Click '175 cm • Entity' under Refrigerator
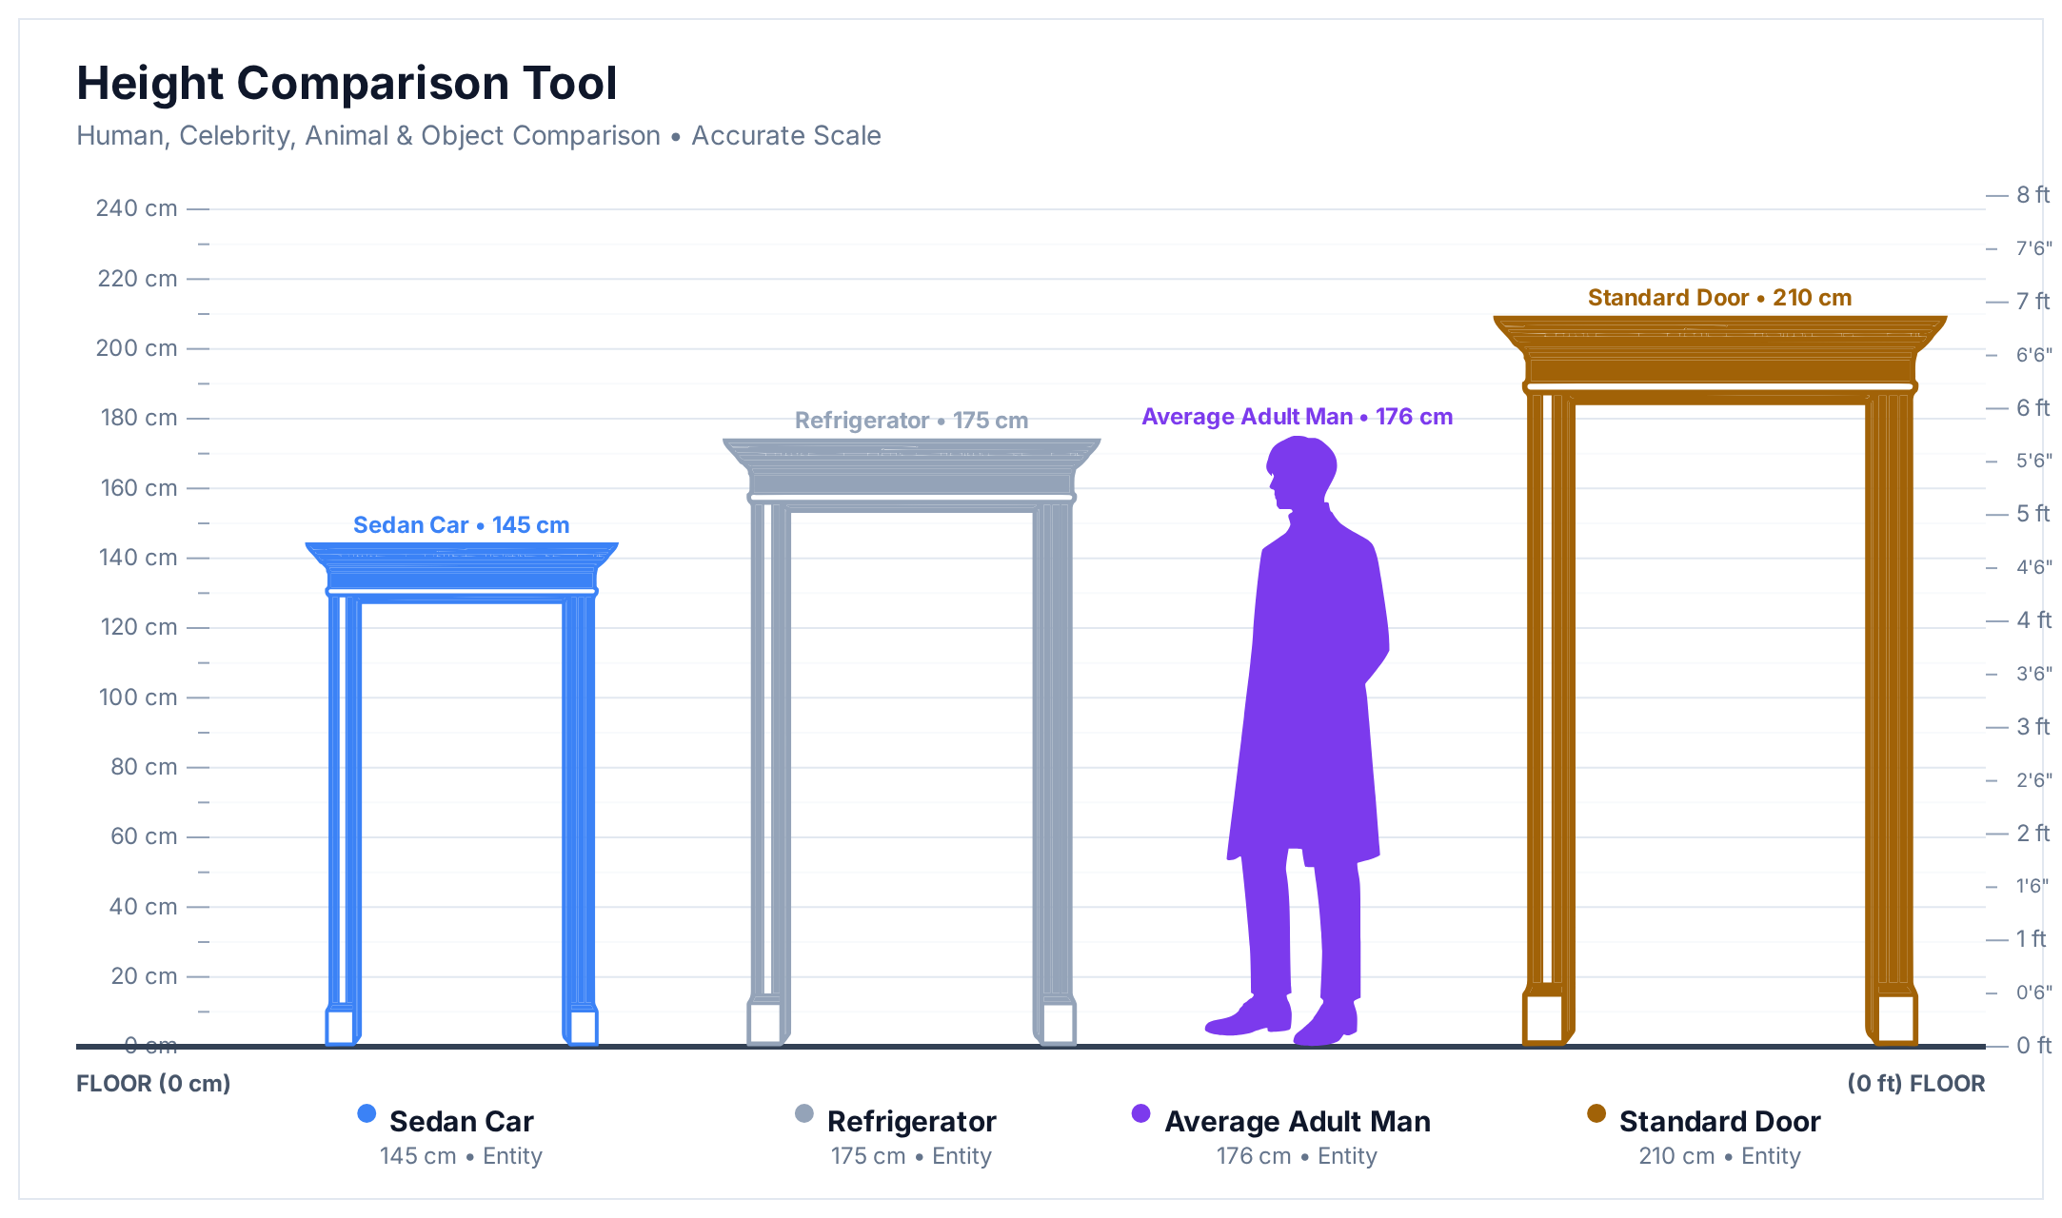The height and width of the screenshot is (1218, 2062). [x=912, y=1156]
